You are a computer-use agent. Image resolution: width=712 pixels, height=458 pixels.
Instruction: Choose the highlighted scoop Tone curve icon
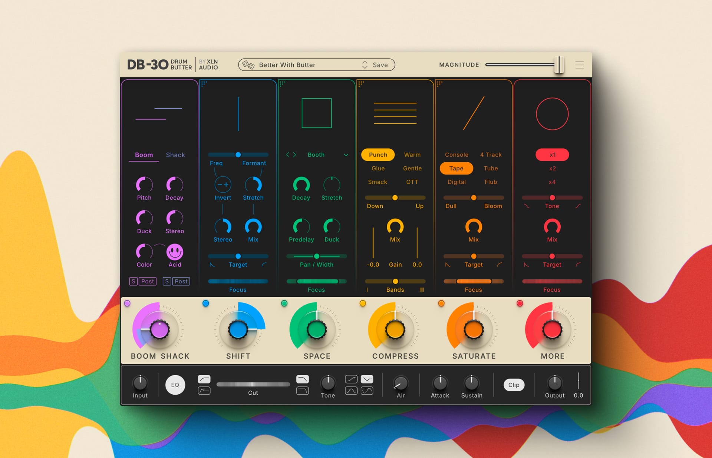click(367, 379)
